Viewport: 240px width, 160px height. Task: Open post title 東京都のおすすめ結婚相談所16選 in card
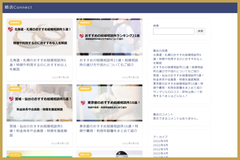tap(109, 129)
